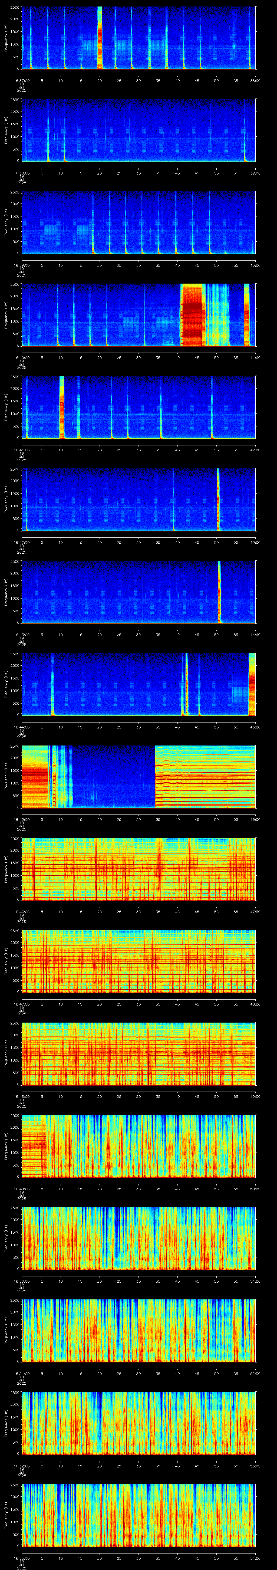Click the 16:53:00 start time label
The image size is (277, 1570).
(21, 1558)
